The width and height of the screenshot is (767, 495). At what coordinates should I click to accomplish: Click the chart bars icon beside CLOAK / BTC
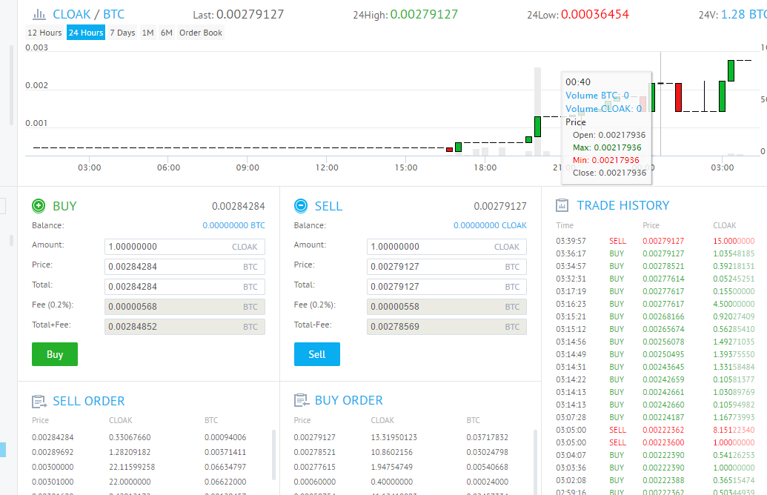click(39, 14)
